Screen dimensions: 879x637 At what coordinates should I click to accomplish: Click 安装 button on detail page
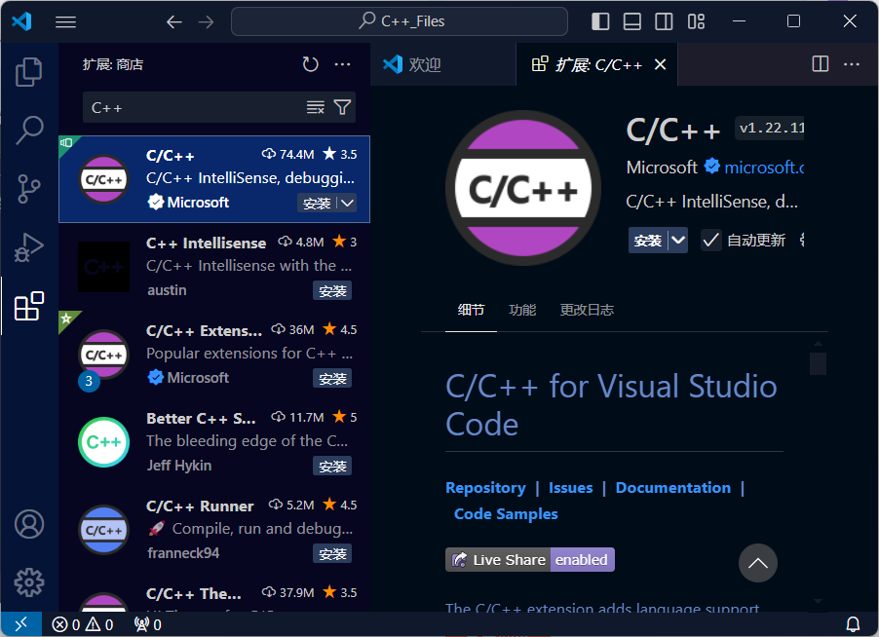click(x=648, y=241)
